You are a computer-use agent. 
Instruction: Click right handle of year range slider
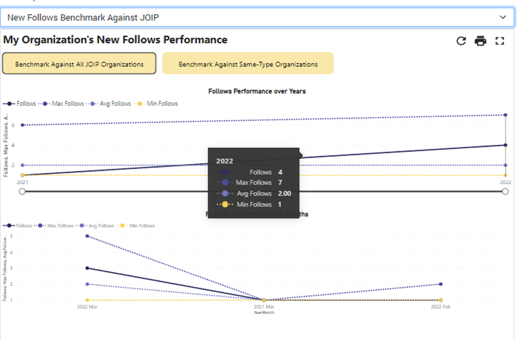pyautogui.click(x=505, y=191)
